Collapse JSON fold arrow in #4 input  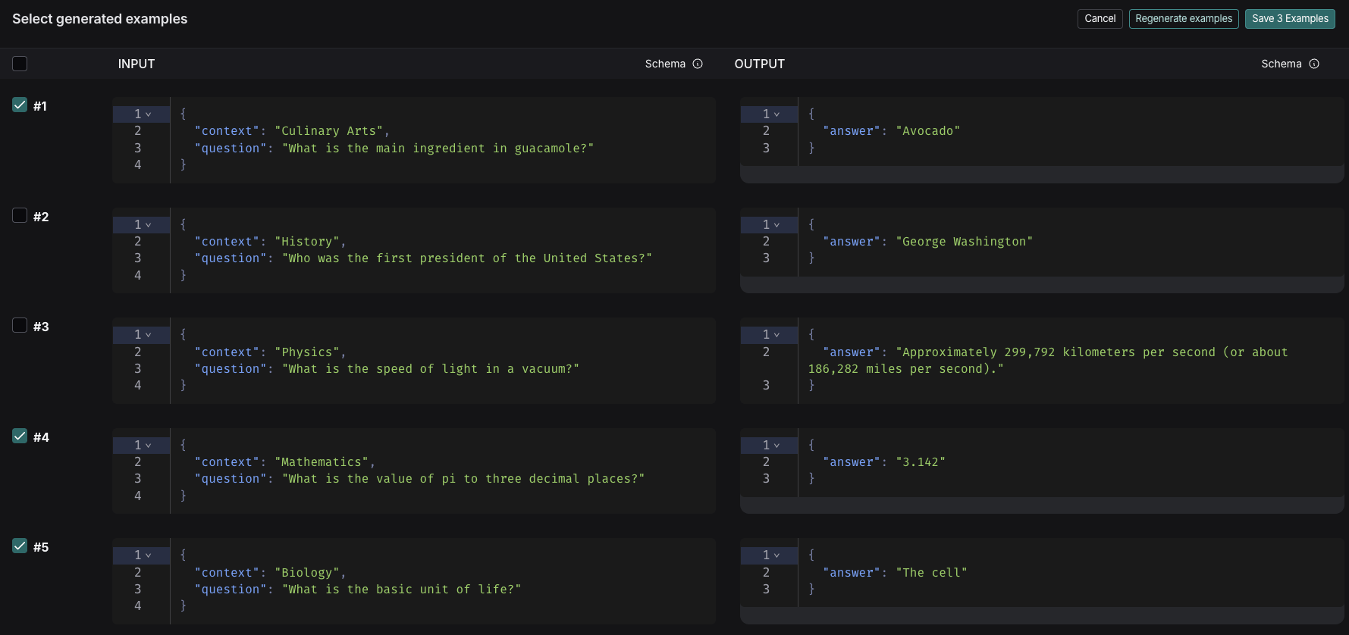pos(149,446)
